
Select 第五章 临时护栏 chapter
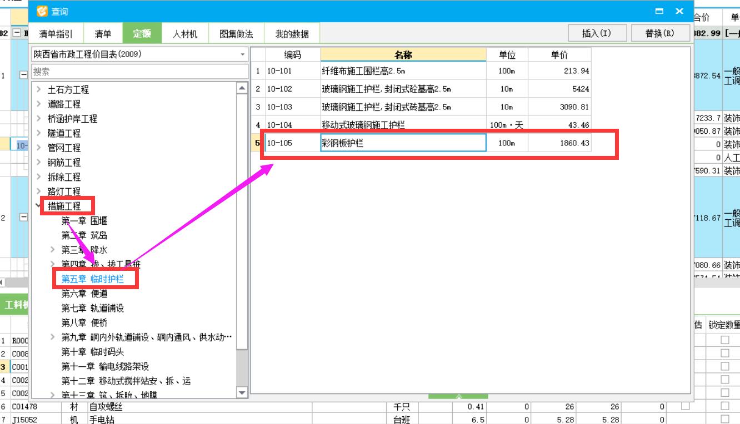(x=93, y=279)
